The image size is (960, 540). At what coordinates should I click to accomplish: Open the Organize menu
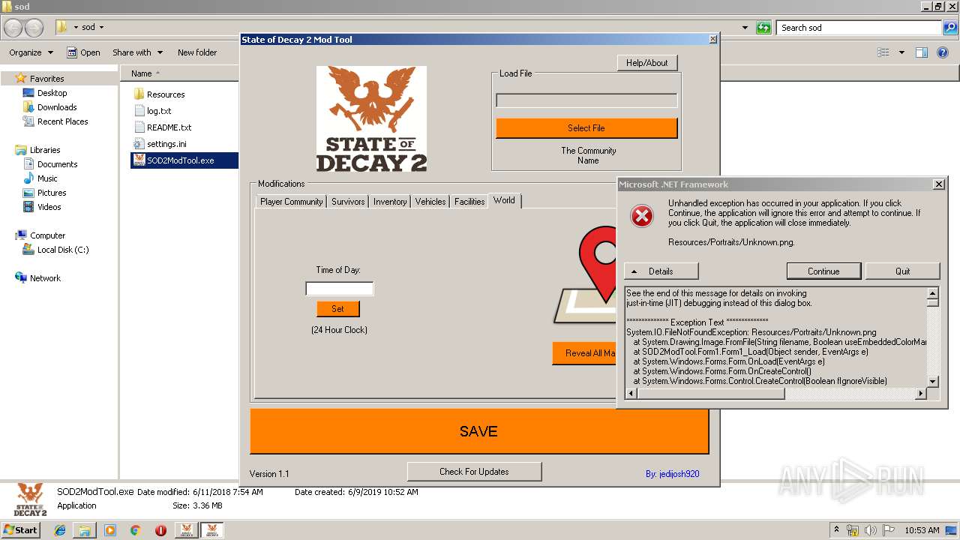pos(31,52)
